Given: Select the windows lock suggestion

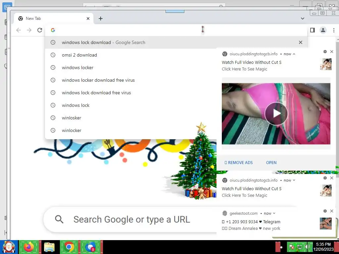Looking at the screenshot, I should pos(130,105).
